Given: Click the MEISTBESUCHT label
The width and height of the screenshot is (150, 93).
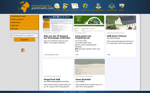Looking at the screenshot, I should [x=81, y=33].
